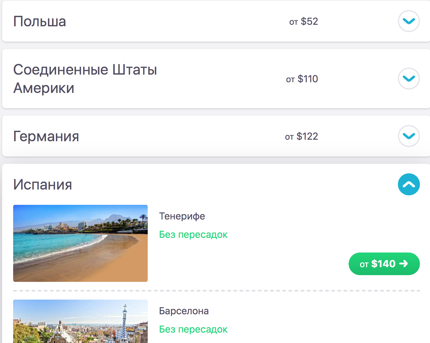Open the Tenerife flights from $140 button

(x=384, y=264)
